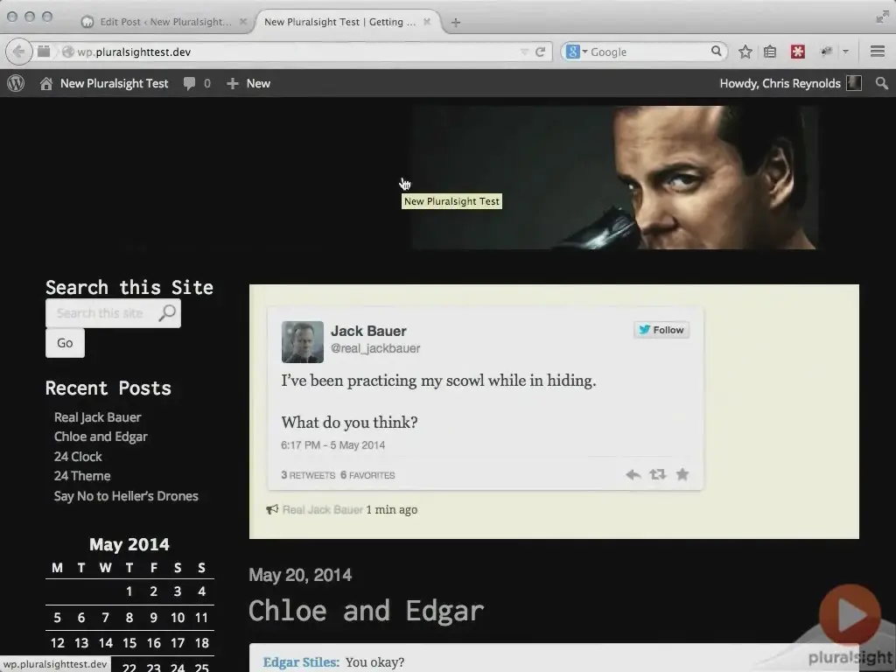Screen dimensions: 896x672
Task: Click the admin bar search magnifier
Action: pos(882,83)
